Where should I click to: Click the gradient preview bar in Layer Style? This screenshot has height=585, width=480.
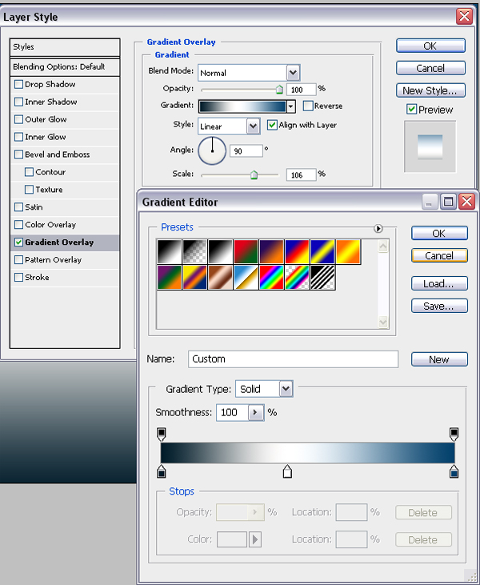(x=242, y=106)
